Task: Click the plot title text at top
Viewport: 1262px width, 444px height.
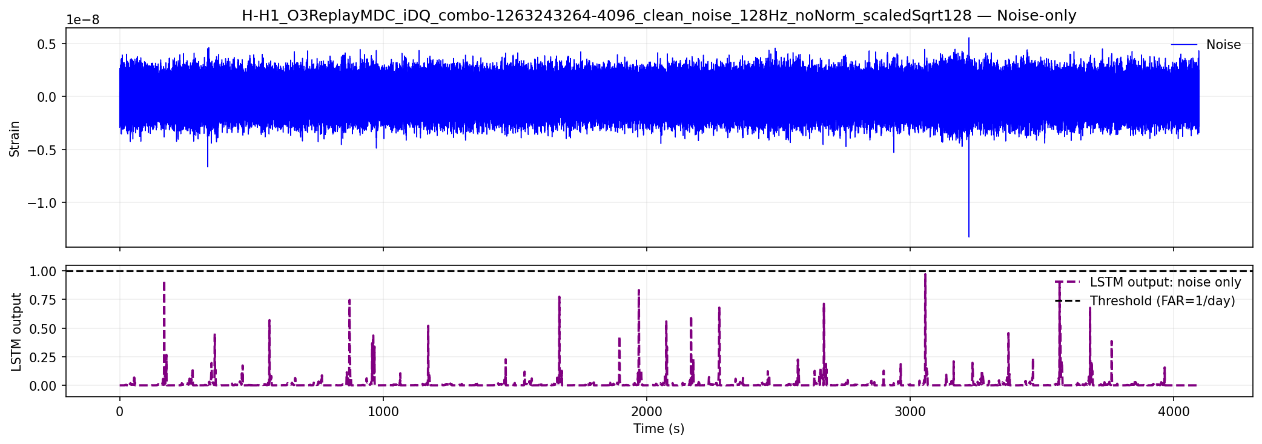Action: 659,16
